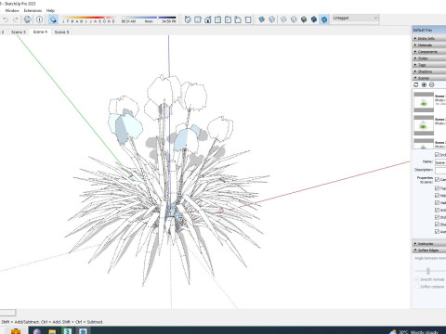
Task: Select the Iso view icon
Action: pyautogui.click(x=188, y=19)
